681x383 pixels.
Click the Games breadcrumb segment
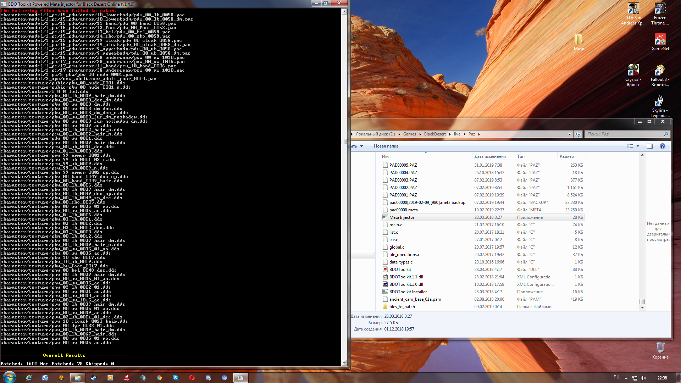409,134
